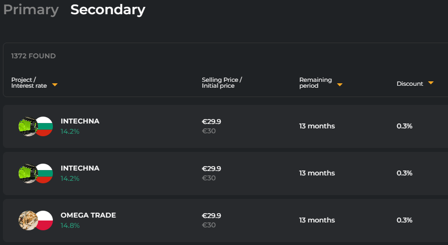Screen dimensions: 448x245
Task: Click the Bulgarian flag in second INTECHNA row
Action: point(44,173)
